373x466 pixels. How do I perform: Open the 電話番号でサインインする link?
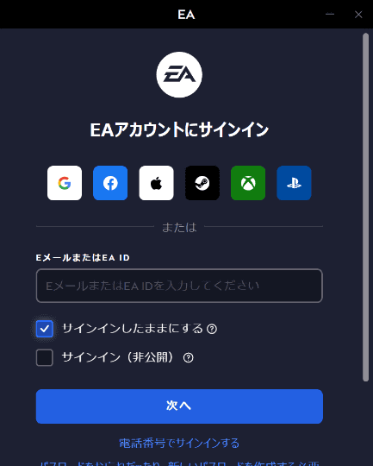pyautogui.click(x=179, y=443)
